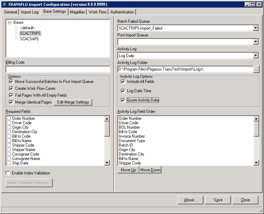Click Edit Merge Settings button
Viewport: 264px width, 214px height.
[x=73, y=102]
